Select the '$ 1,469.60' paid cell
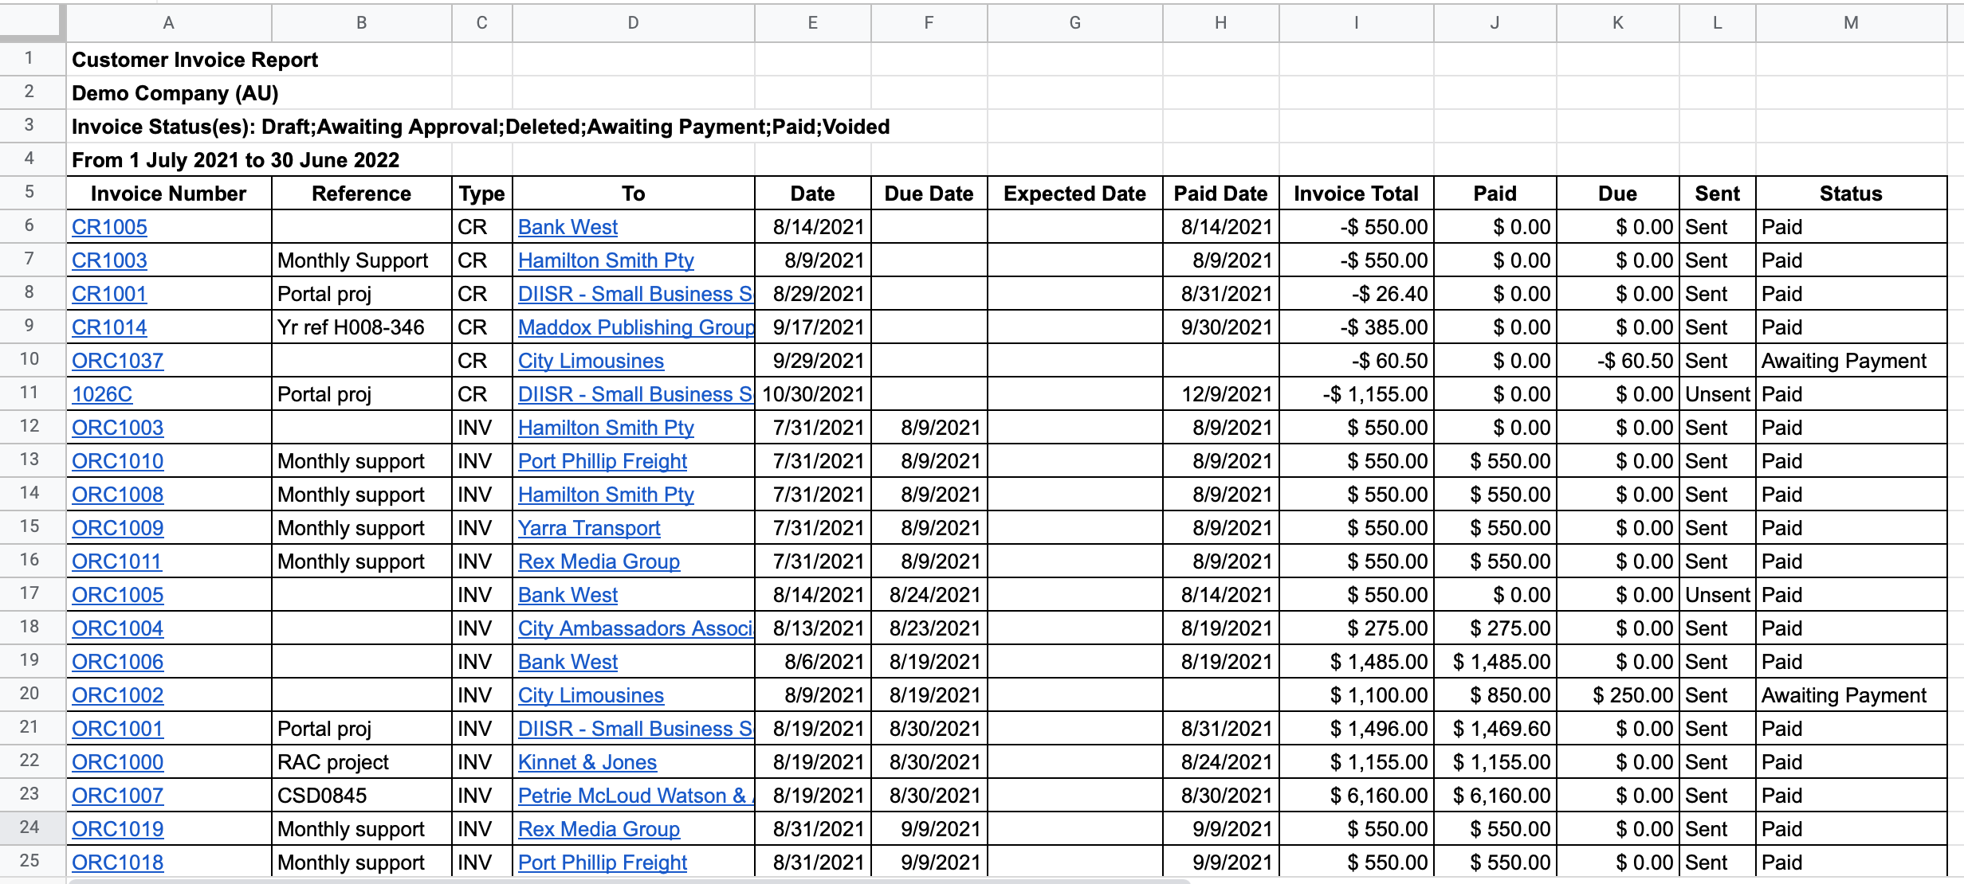The width and height of the screenshot is (1964, 884). [x=1495, y=729]
